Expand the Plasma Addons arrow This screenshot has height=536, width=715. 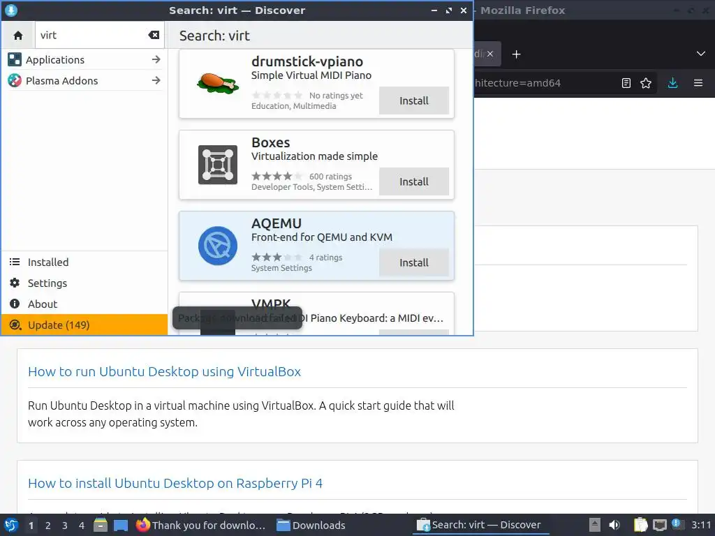[156, 80]
